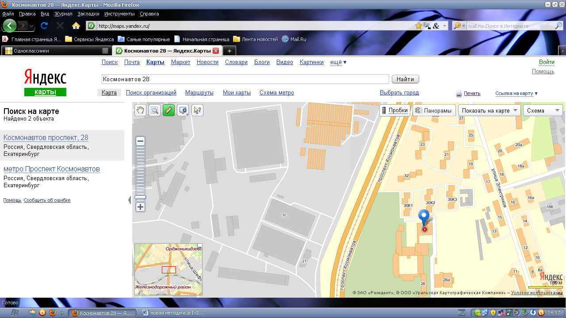Viewport: 566px width, 318px height.
Task: Open the Windows Start button
Action: 14,313
